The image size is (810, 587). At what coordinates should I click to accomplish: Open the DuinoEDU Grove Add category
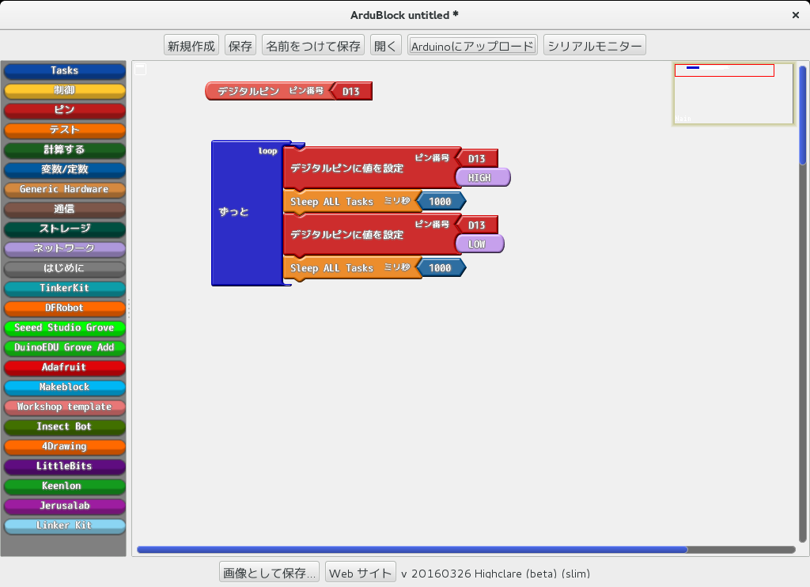(x=65, y=347)
